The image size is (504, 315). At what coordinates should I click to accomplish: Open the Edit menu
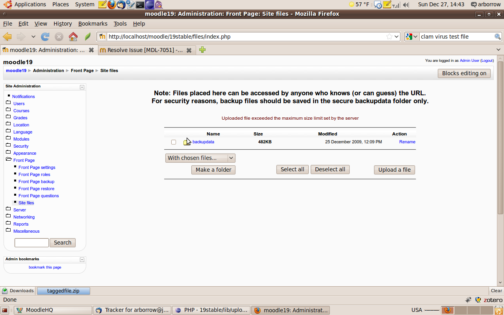click(x=23, y=24)
